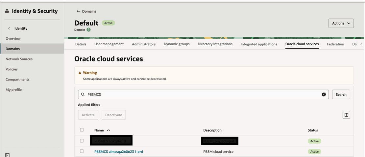Select the Oracle cloud services tab
The image size is (365, 157).
[x=302, y=44]
